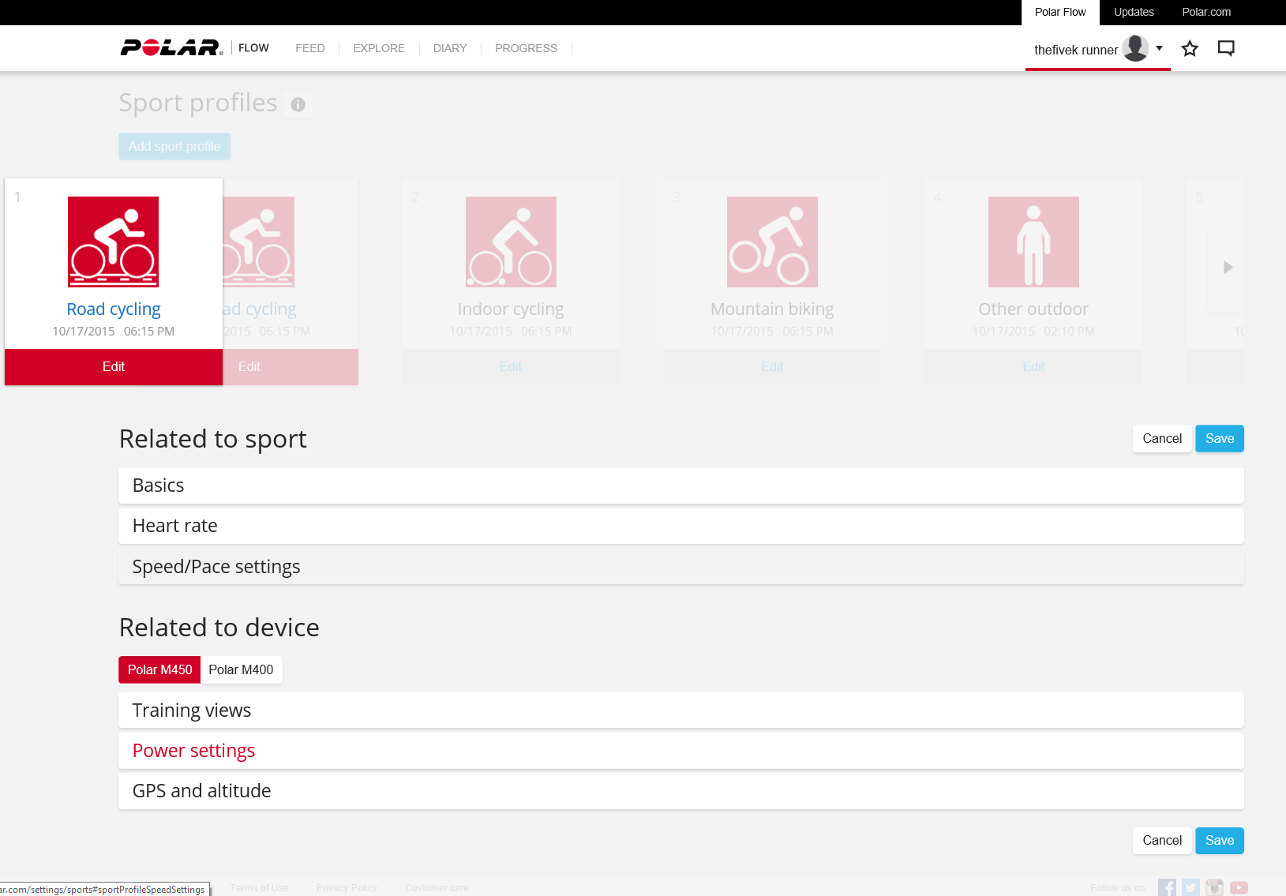Screen dimensions: 1286x896
Task: Select the Indoor cycling sport icon
Action: pos(511,242)
